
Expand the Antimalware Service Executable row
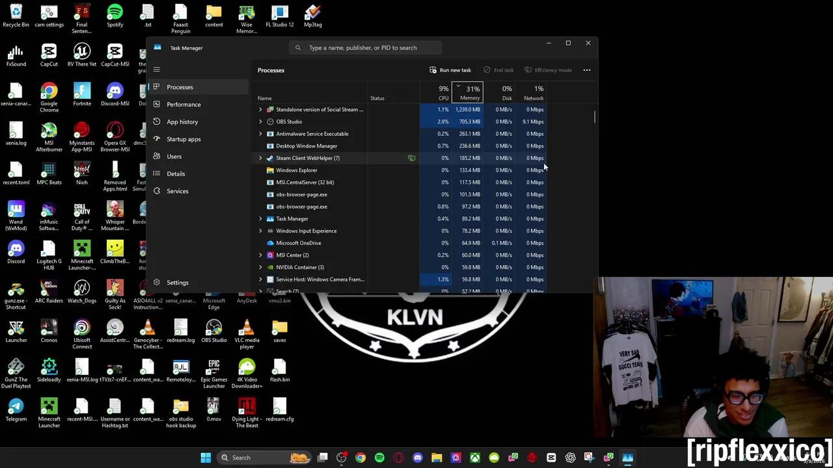[260, 134]
